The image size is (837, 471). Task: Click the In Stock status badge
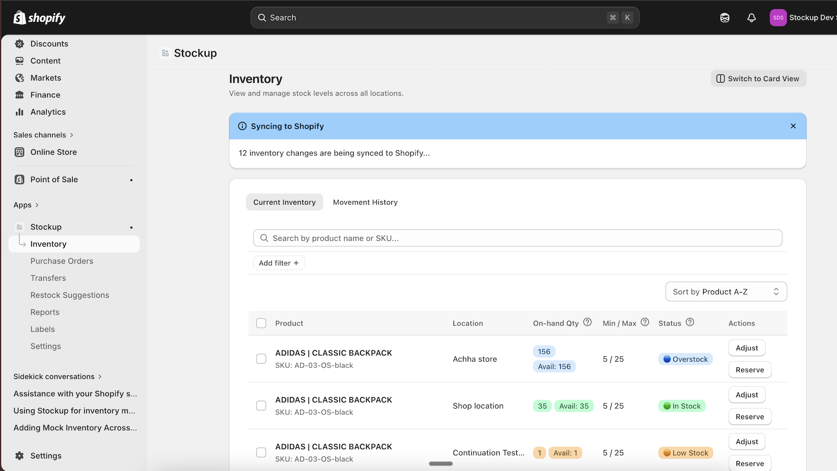pyautogui.click(x=682, y=406)
